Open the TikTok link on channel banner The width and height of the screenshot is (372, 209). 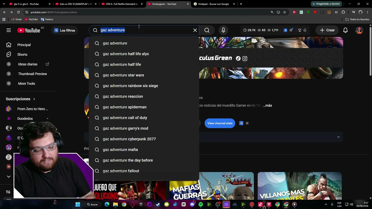click(x=238, y=58)
